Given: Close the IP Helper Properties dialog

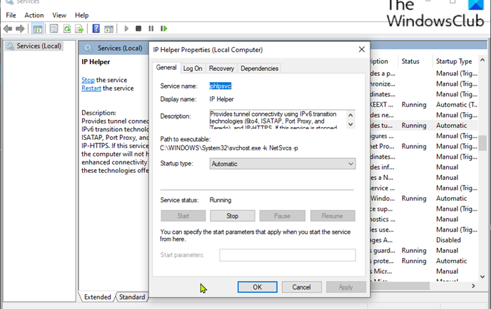Looking at the screenshot, I should click(362, 50).
